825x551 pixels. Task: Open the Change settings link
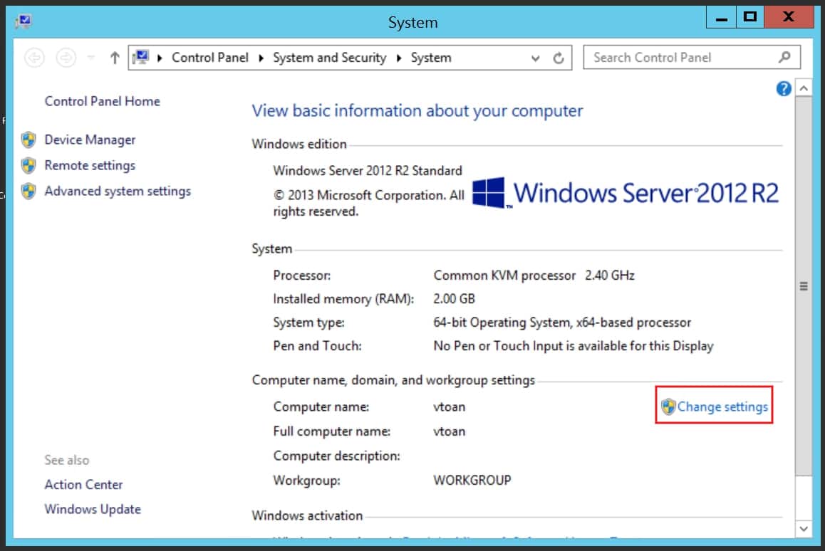pos(722,406)
